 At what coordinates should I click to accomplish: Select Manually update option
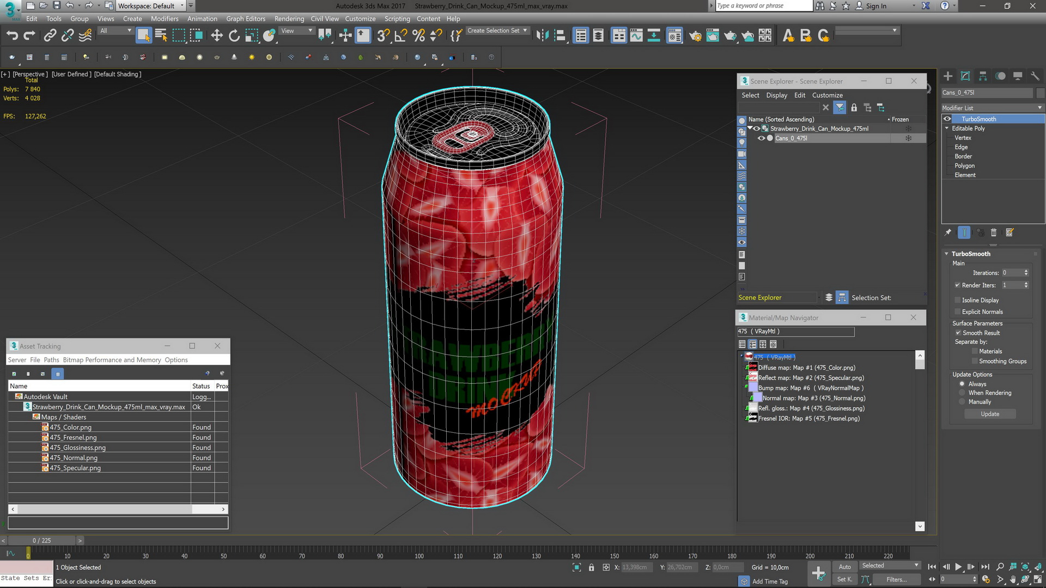coord(962,402)
